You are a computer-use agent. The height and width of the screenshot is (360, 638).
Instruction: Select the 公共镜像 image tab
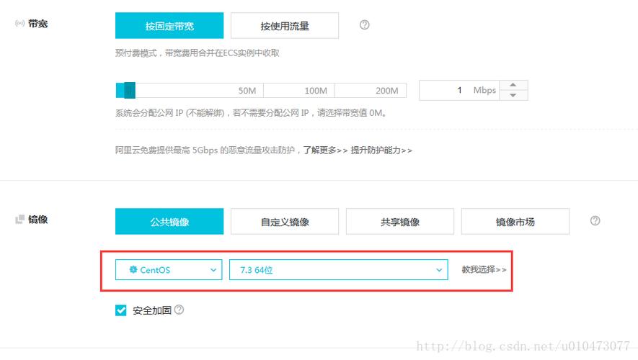click(169, 222)
